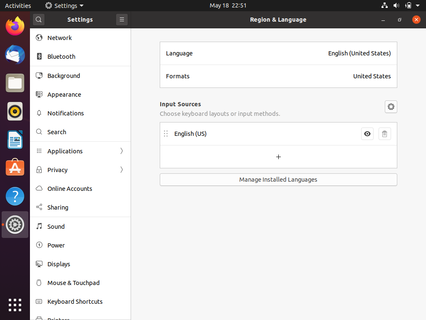Launch Firefox from the dock
This screenshot has height=320, width=426.
15,26
